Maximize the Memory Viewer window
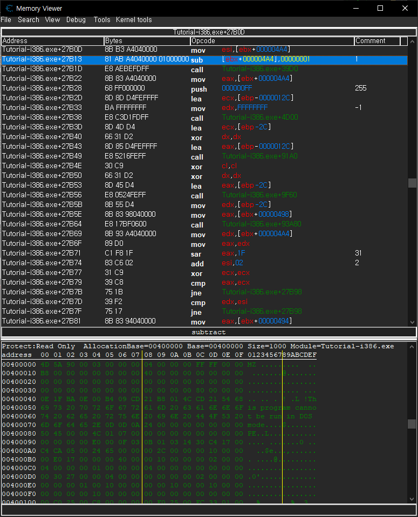 380,8
